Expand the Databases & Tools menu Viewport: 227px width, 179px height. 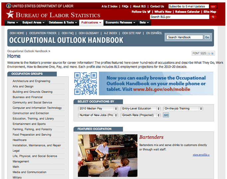[63, 23]
